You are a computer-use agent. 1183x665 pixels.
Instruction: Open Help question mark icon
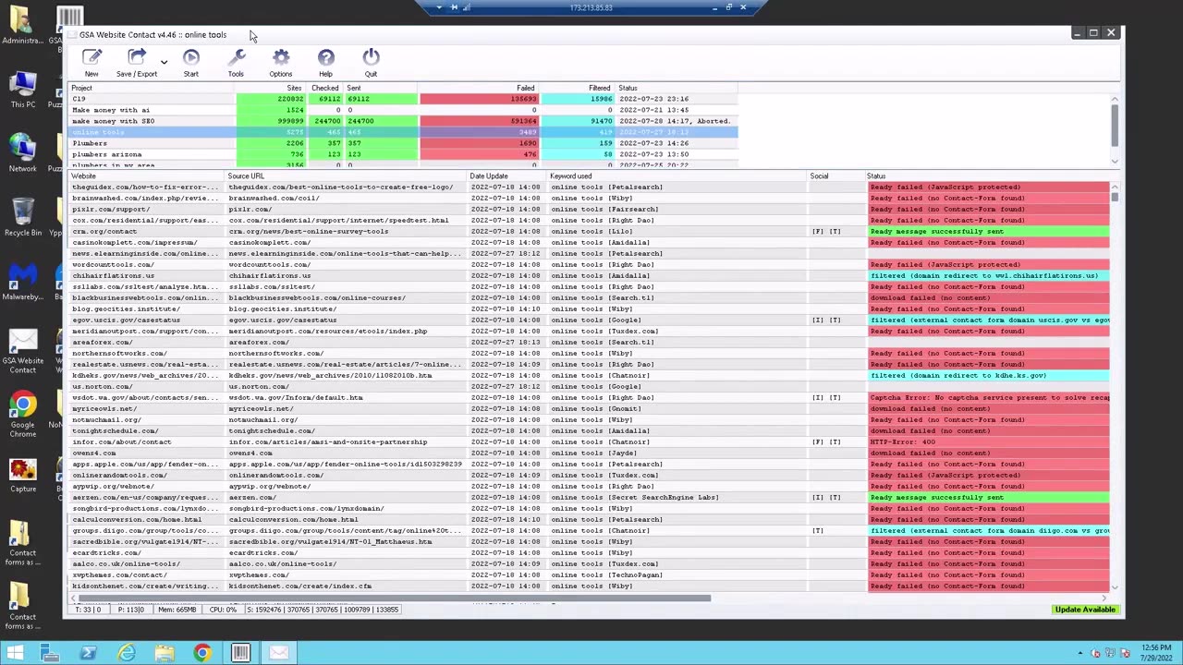coord(325,63)
